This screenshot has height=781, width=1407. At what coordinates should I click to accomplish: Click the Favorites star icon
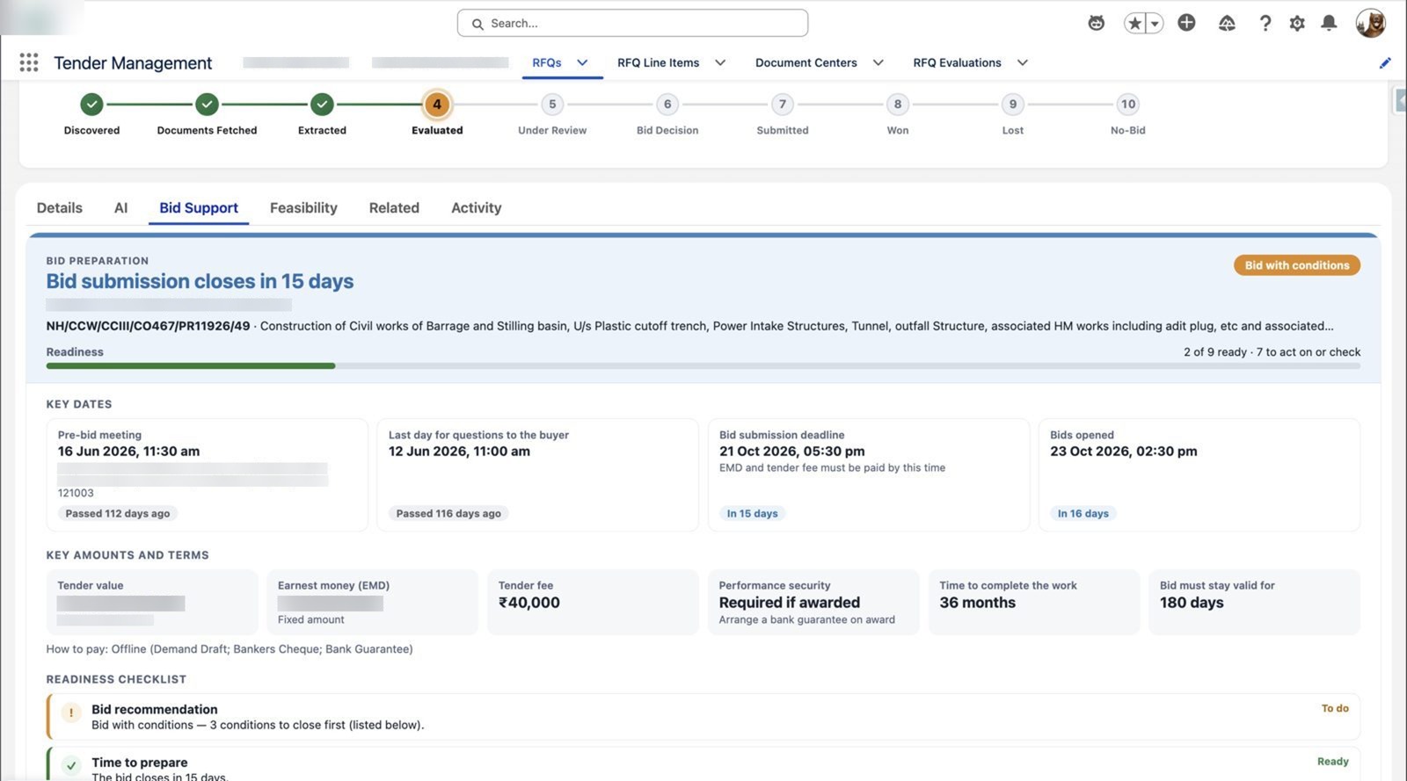tap(1135, 24)
